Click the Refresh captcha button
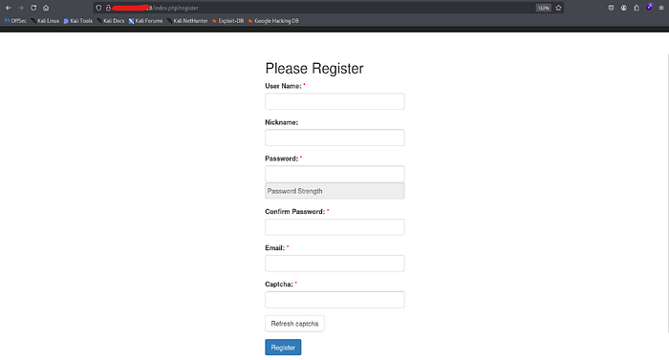The width and height of the screenshot is (669, 360). click(294, 324)
